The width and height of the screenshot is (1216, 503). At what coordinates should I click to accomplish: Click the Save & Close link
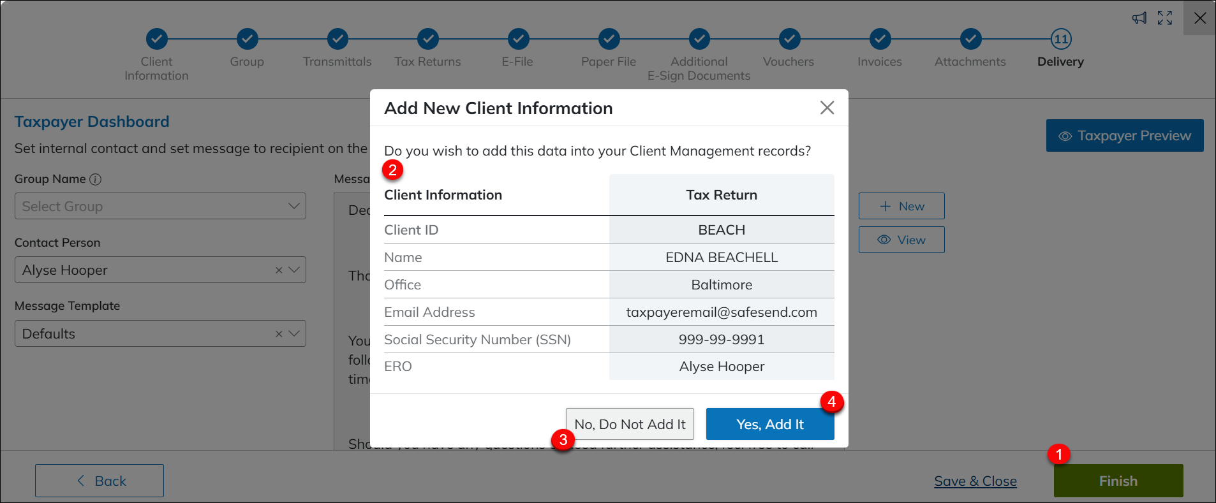(975, 481)
